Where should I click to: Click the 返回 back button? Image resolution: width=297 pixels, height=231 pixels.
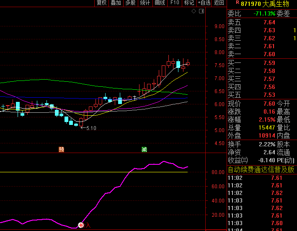[x=219, y=3]
